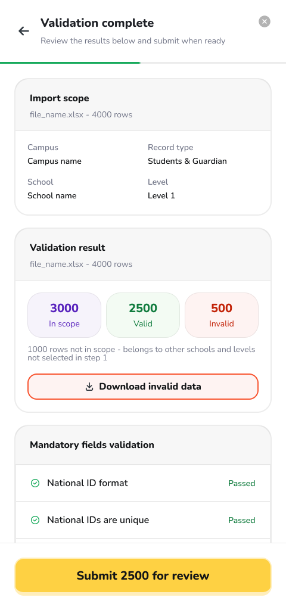
Task: Click the green progress bar under header
Action: point(70,63)
